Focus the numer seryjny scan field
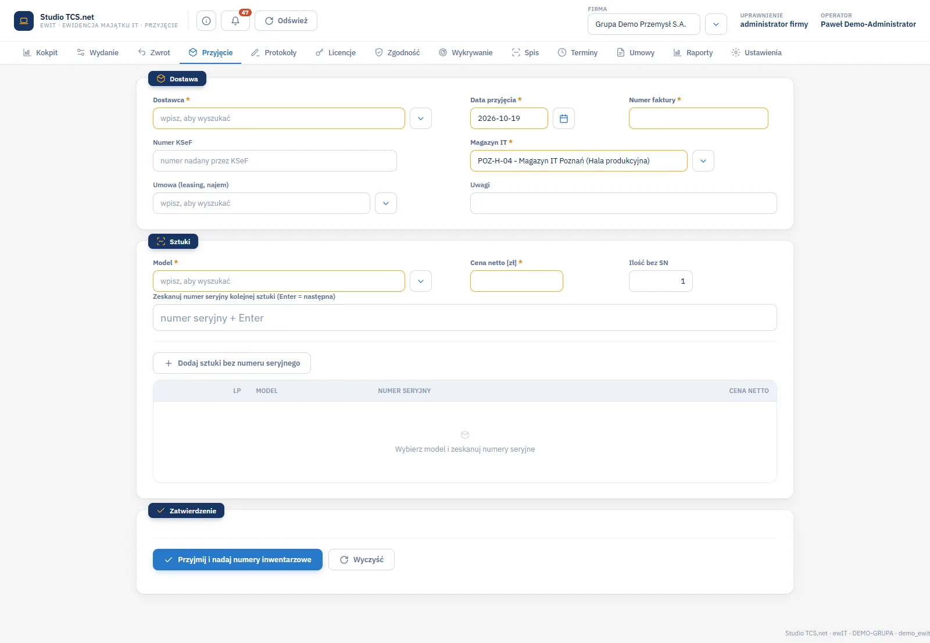This screenshot has width=930, height=643. (x=465, y=318)
